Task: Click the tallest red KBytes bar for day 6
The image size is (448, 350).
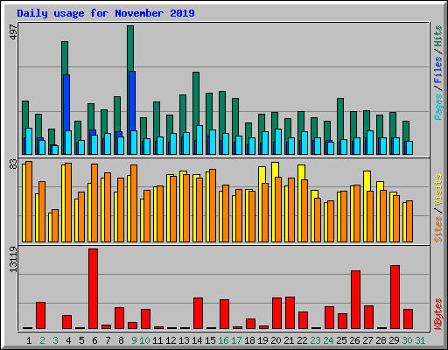Action: click(94, 289)
